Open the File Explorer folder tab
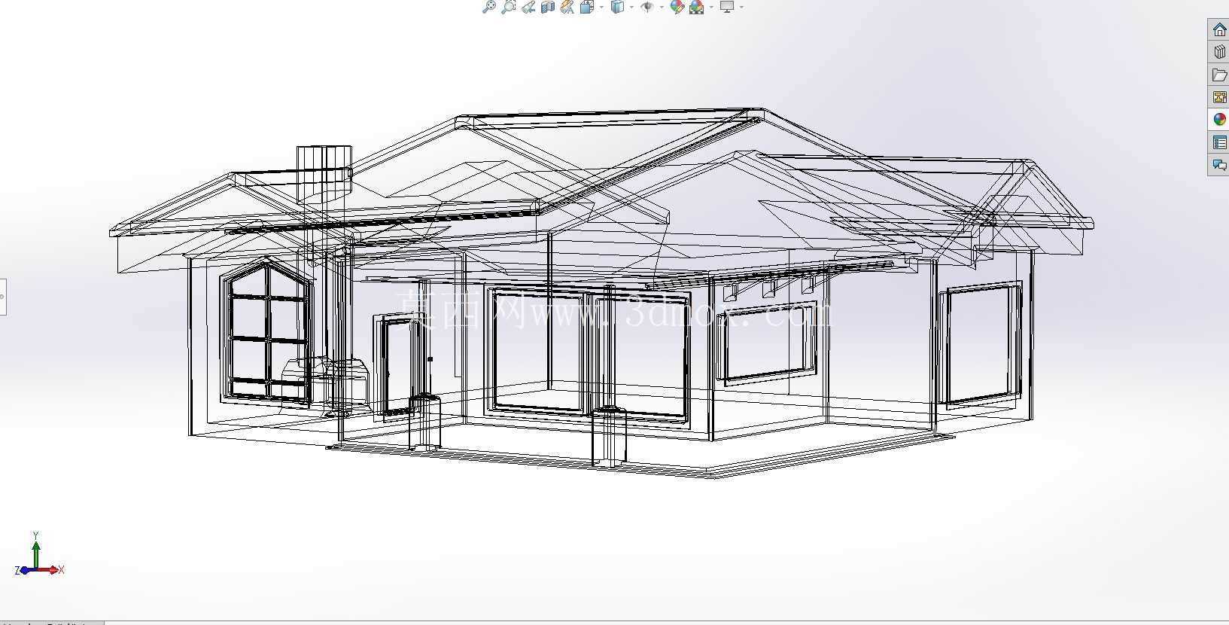Viewport: 1229px width, 625px height. tap(1219, 75)
